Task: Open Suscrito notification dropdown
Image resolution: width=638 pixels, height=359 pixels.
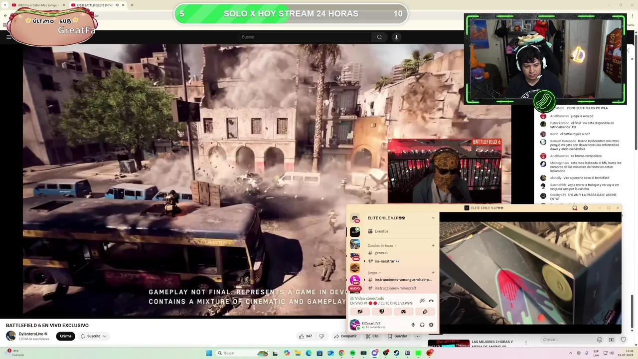Action: click(x=93, y=336)
